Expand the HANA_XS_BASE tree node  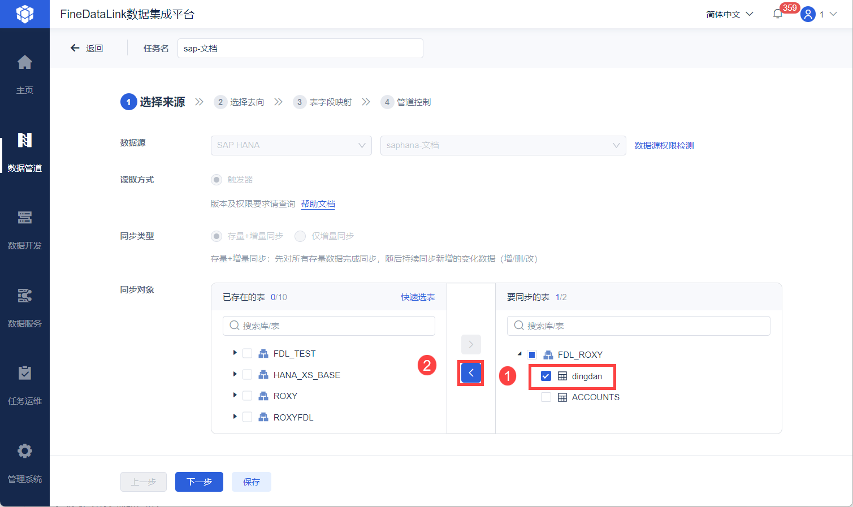point(235,374)
